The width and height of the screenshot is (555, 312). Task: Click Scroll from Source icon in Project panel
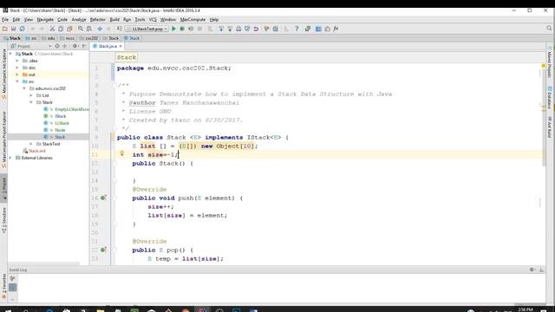(57, 46)
